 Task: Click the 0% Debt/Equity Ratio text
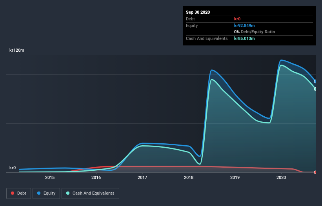(255, 32)
